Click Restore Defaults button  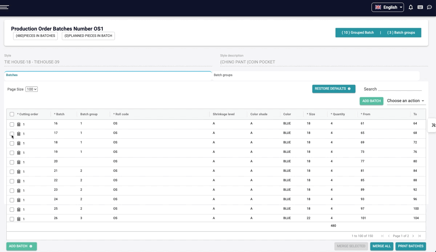pos(334,89)
